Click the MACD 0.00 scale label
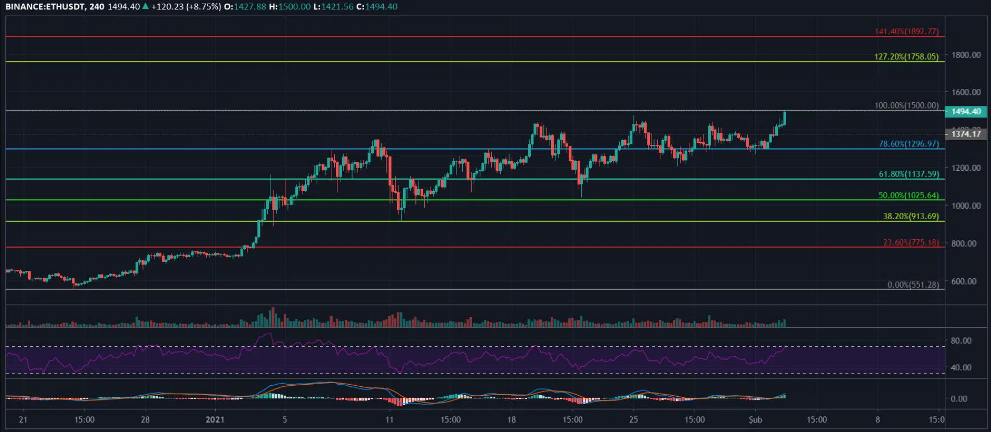The image size is (991, 432). [x=958, y=399]
